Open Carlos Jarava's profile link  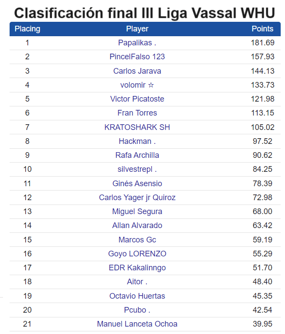(x=137, y=71)
